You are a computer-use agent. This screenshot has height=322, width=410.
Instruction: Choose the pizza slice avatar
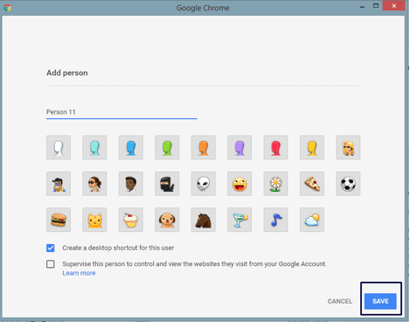pyautogui.click(x=312, y=184)
